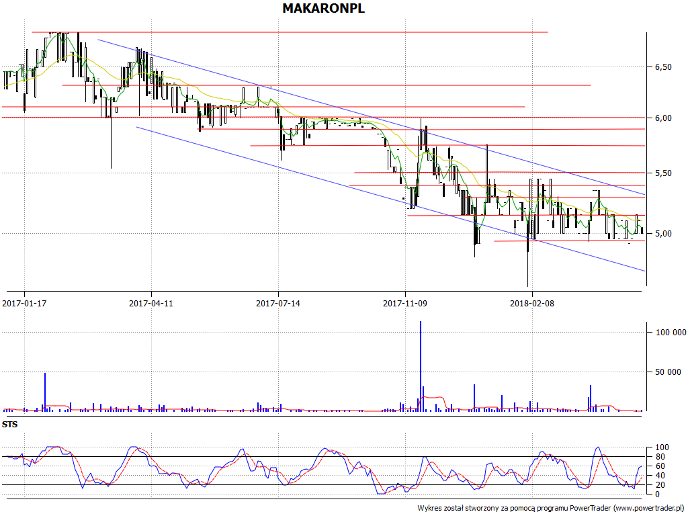Select the 2017-04-11 date label
This screenshot has height=516, width=688.
[x=151, y=303]
